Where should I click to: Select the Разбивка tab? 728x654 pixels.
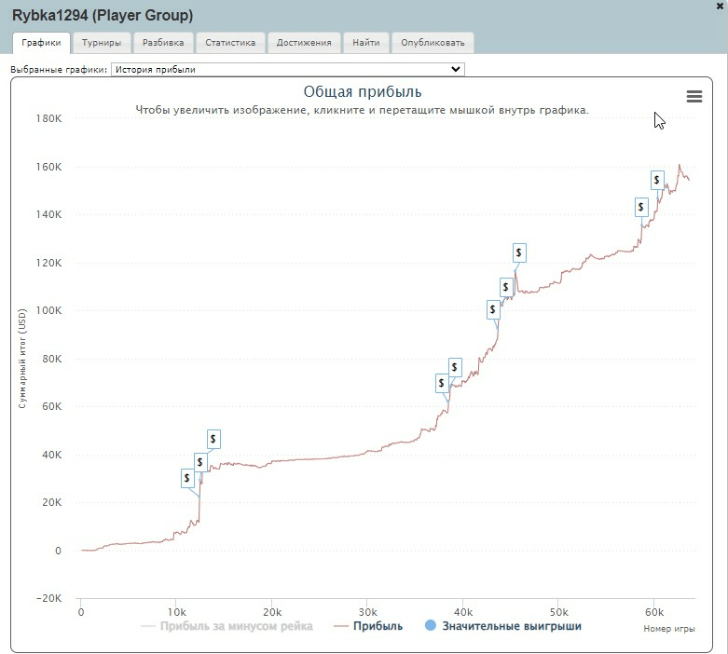click(163, 43)
